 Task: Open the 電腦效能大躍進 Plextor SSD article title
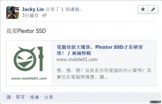click(100, 50)
